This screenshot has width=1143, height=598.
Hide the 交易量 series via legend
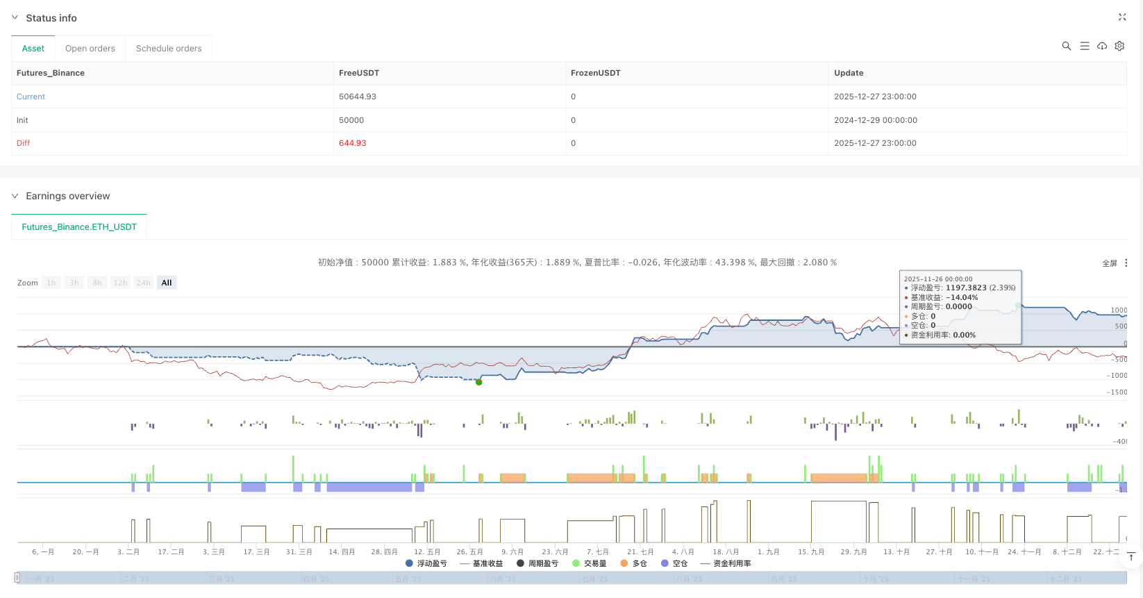point(589,563)
